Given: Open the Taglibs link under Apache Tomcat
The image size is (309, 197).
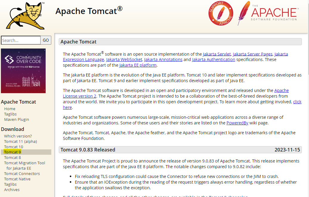Looking at the screenshot, I should (10, 114).
